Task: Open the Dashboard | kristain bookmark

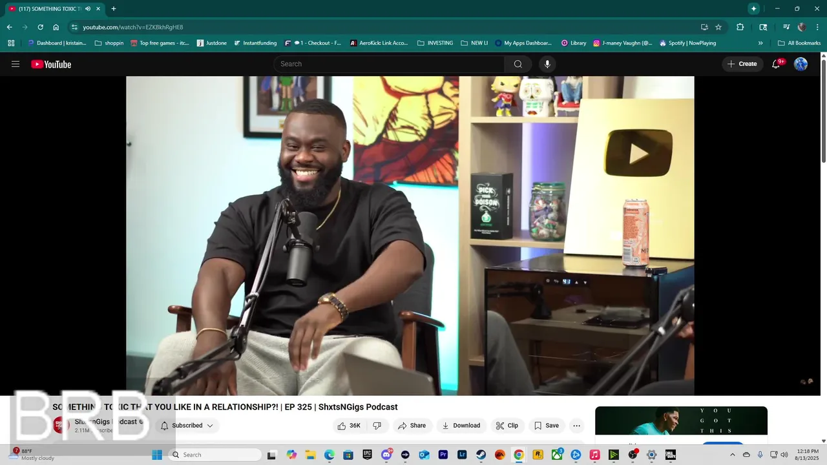Action: click(x=57, y=43)
